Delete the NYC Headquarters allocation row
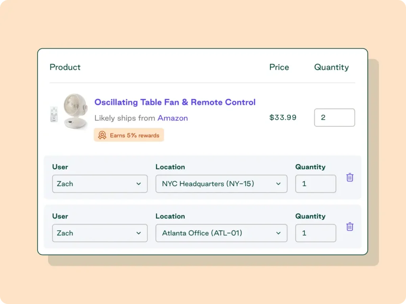406x304 pixels. (x=350, y=177)
